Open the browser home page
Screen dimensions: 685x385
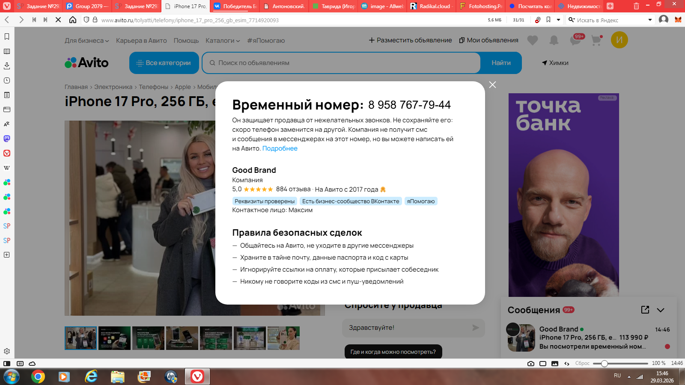(x=73, y=20)
